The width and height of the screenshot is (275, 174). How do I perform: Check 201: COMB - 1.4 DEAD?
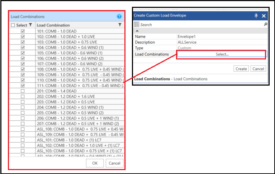coord(23,91)
